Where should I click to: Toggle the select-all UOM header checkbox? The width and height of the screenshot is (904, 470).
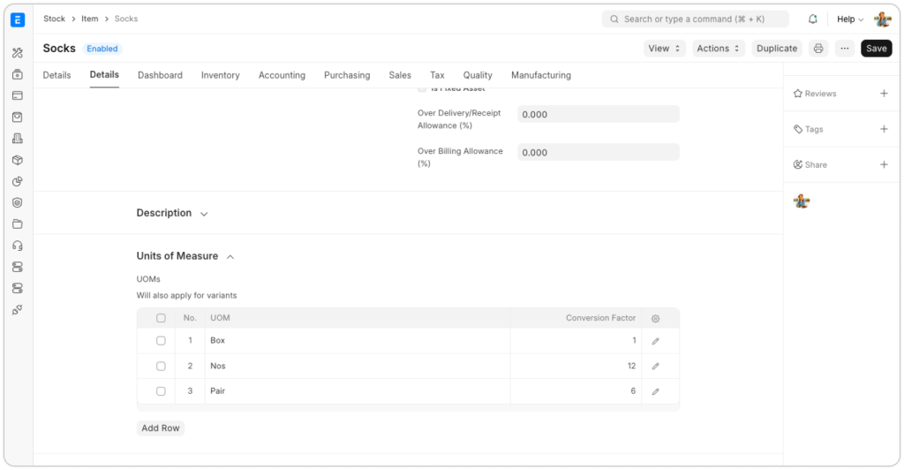[x=161, y=318]
